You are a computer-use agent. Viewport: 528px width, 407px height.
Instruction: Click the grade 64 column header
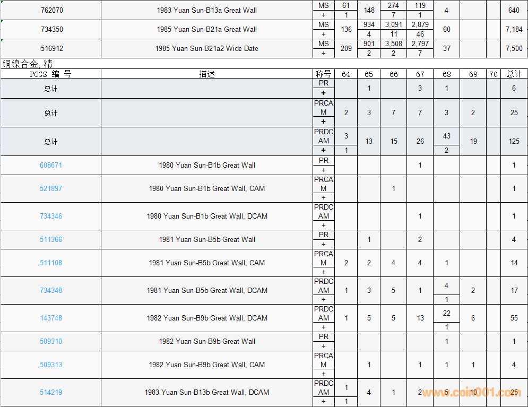pos(346,74)
